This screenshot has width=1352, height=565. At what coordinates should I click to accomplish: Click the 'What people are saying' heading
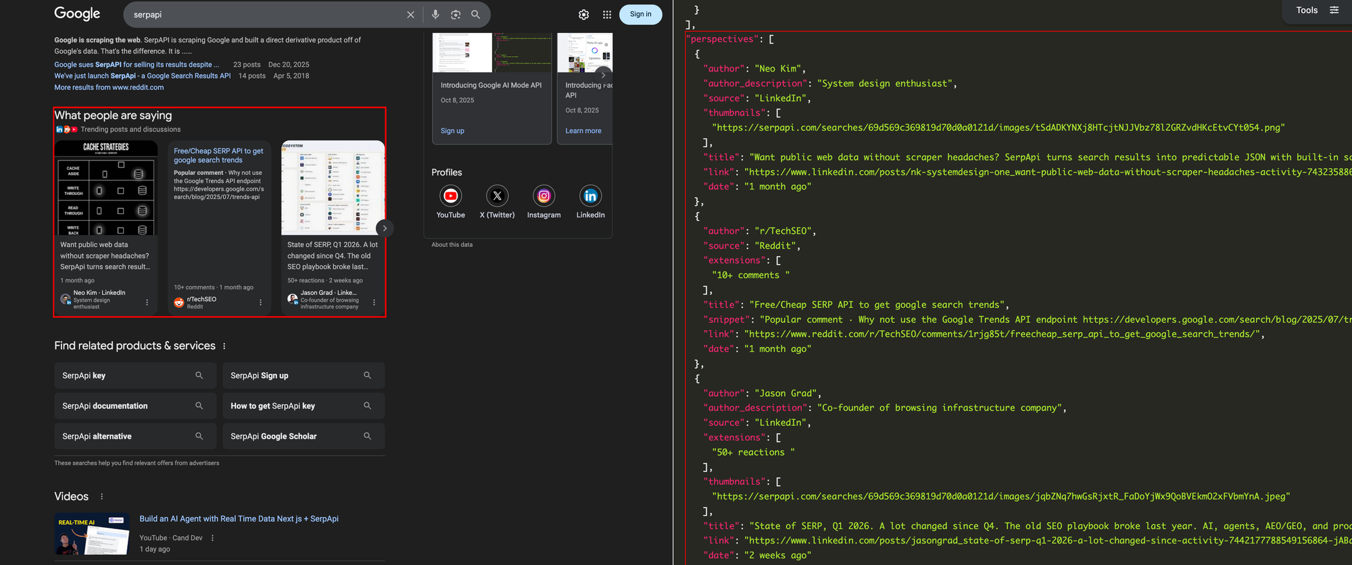click(x=113, y=115)
